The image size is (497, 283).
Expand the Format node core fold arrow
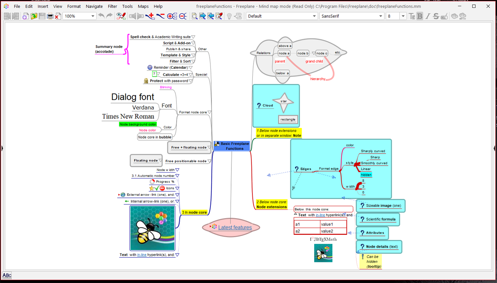click(210, 112)
